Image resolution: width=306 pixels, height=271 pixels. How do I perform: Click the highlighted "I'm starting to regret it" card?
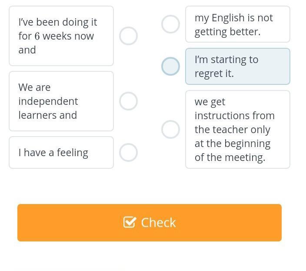(x=237, y=66)
